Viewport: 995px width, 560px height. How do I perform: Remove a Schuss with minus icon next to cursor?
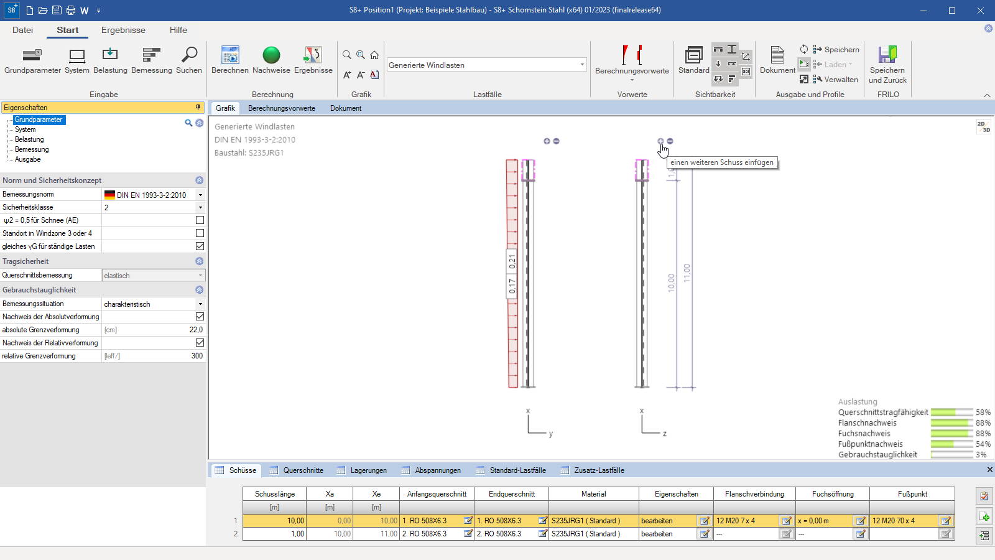click(x=670, y=141)
